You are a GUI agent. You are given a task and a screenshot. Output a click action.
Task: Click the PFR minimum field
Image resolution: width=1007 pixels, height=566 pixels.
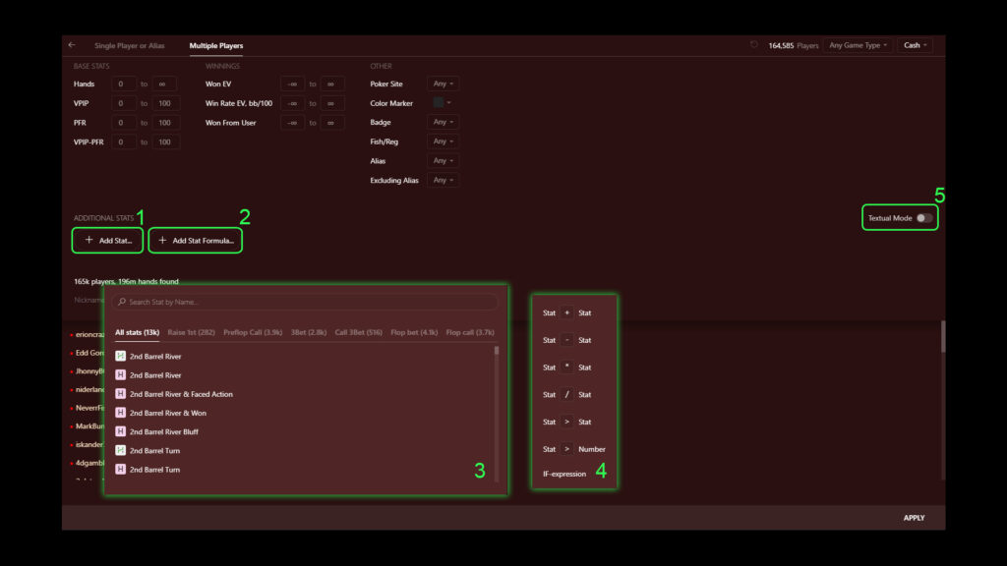click(123, 123)
